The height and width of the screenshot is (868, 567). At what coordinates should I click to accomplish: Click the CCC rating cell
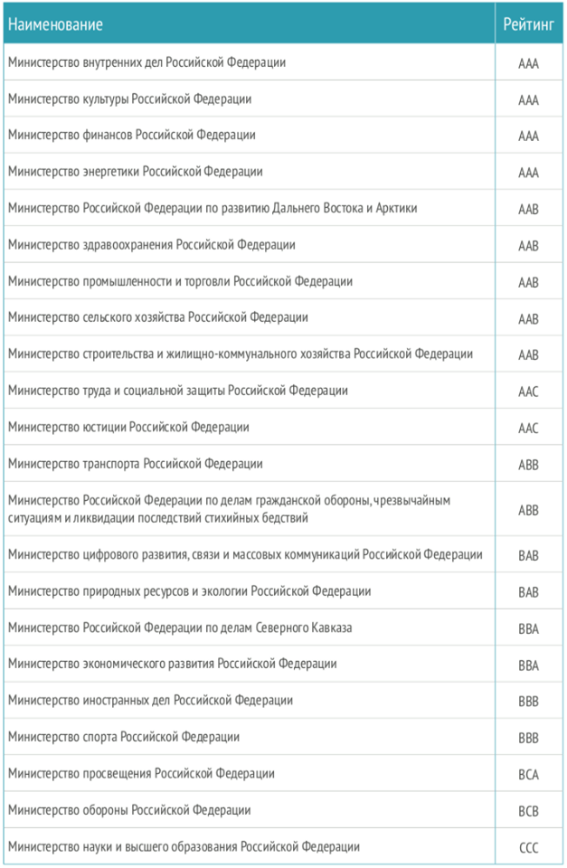(x=529, y=847)
